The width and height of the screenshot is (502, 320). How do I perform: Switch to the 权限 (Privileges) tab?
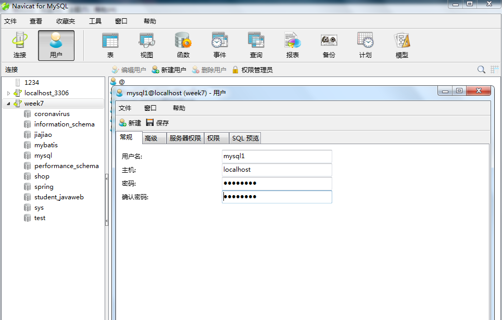point(217,138)
